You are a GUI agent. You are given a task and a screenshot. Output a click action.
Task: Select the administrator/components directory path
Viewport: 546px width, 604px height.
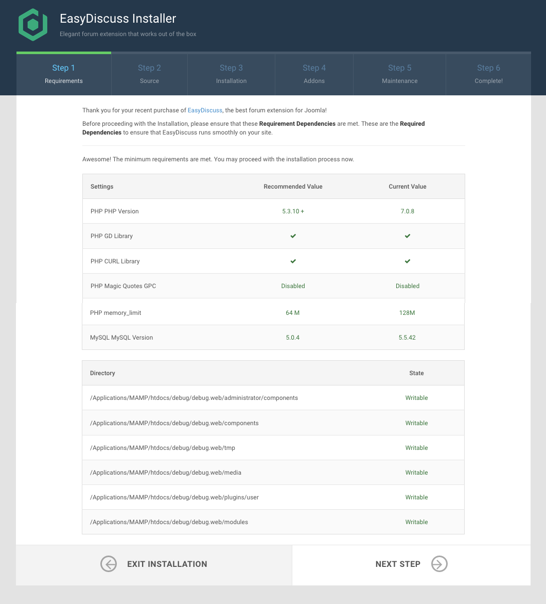coord(194,398)
